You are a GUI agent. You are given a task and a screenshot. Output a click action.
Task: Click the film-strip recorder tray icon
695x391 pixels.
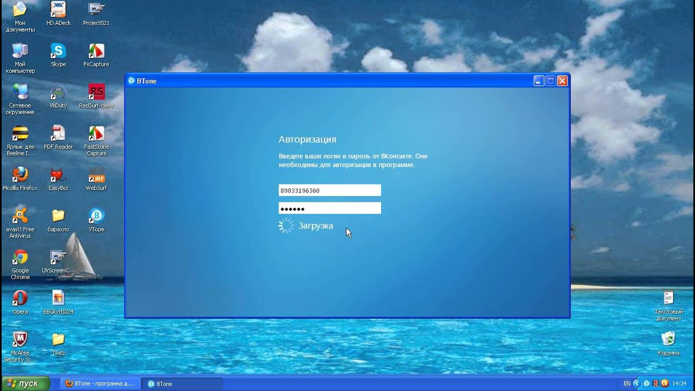pos(655,383)
